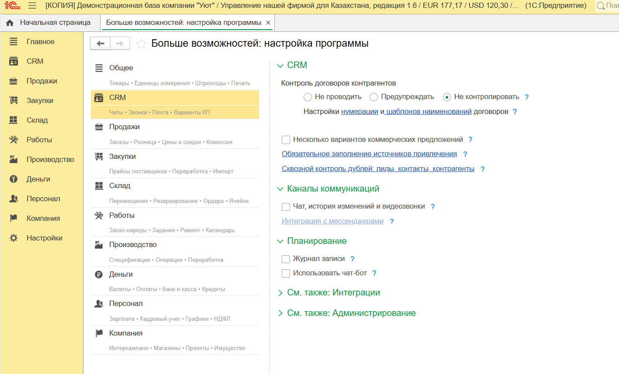Select the Предупреждать radio option
This screenshot has height=374, width=619.
pos(373,97)
